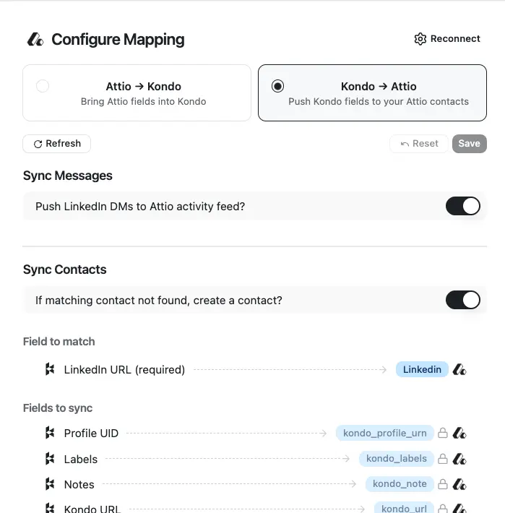Click the Refresh button
Screen dimensions: 505x513
56,144
